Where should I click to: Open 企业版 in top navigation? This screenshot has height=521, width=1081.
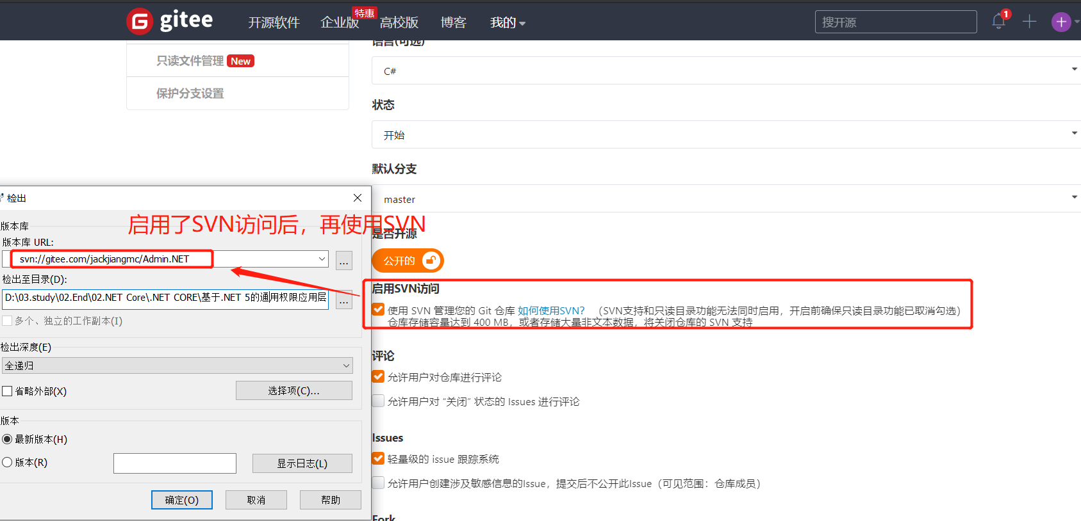340,23
